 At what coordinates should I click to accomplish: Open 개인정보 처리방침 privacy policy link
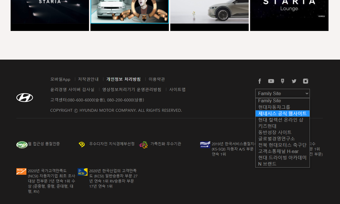click(x=123, y=79)
